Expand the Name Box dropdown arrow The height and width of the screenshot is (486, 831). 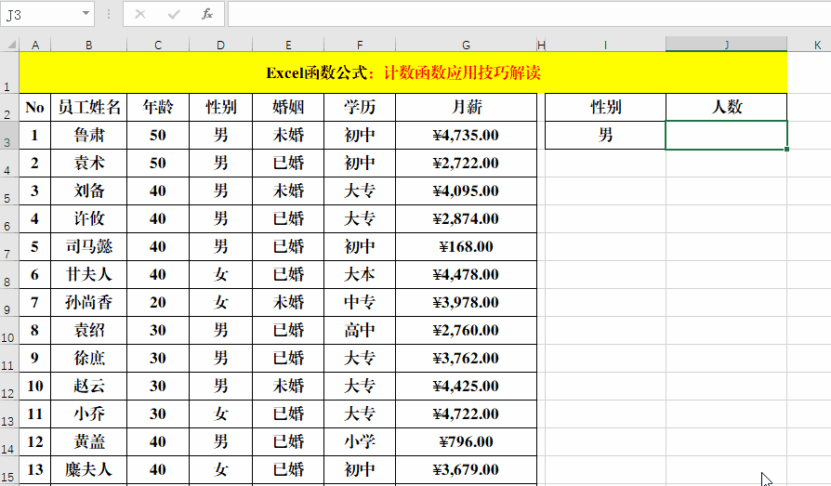86,15
